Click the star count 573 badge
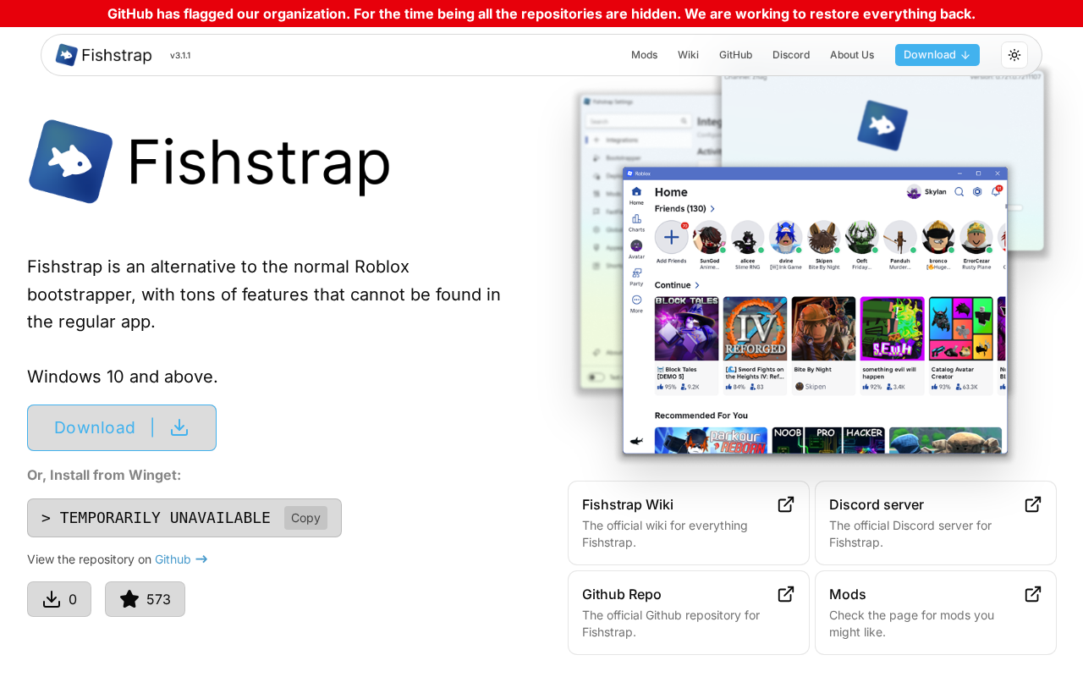 pyautogui.click(x=145, y=599)
